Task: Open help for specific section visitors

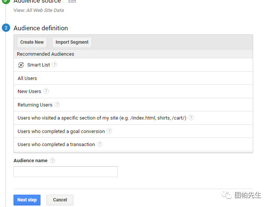Action: (x=191, y=118)
